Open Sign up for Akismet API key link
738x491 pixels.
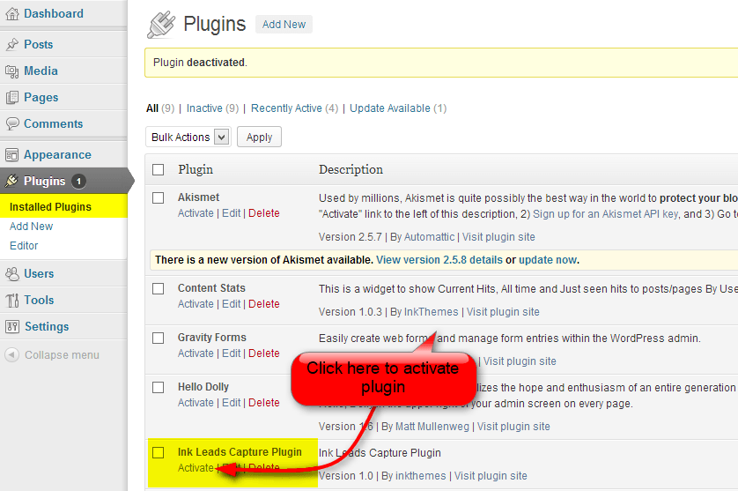[605, 214]
